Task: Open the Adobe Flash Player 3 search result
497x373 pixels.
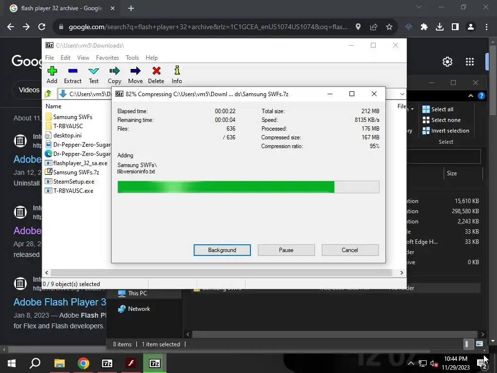Action: point(60,302)
